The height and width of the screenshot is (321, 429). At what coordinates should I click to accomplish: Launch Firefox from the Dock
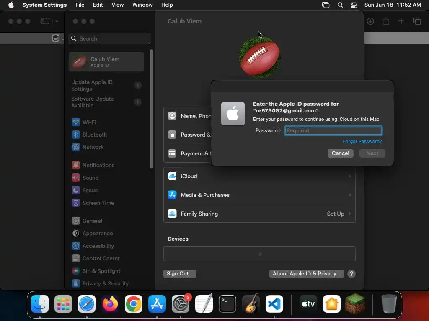[x=110, y=304]
